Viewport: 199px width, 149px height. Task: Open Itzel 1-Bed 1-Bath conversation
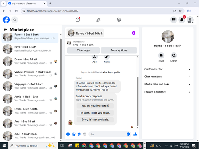coord(30,49)
